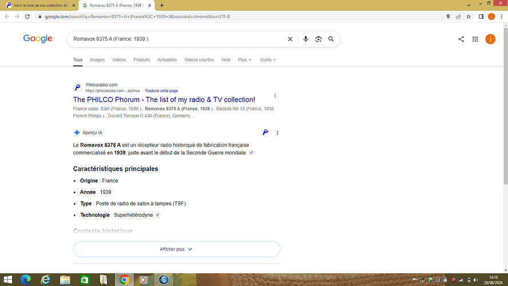Select the Vidéos search tab
The height and width of the screenshot is (286, 508).
pyautogui.click(x=119, y=60)
